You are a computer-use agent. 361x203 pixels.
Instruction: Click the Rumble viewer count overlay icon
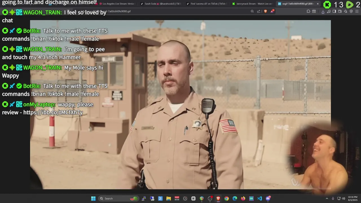pyautogui.click(x=350, y=5)
